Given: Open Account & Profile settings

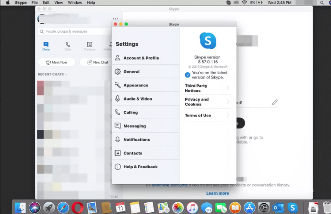Looking at the screenshot, I should point(145,58).
